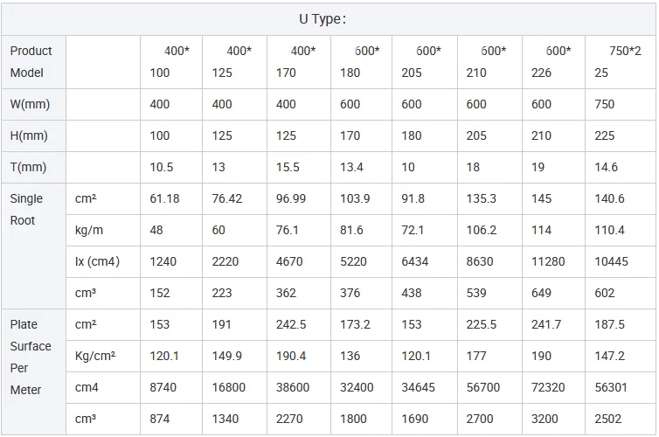Select the 242.5 plate surface cell
The height and width of the screenshot is (437, 659).
[291, 324]
